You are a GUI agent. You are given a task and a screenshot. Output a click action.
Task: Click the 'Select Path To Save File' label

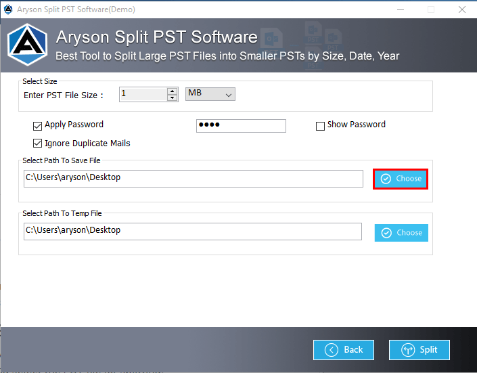62,160
